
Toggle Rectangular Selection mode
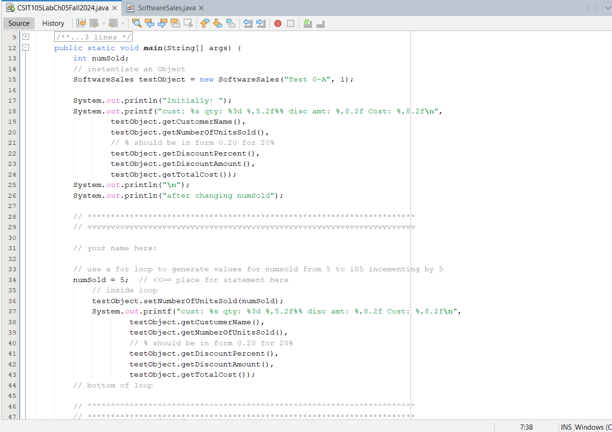pos(188,23)
